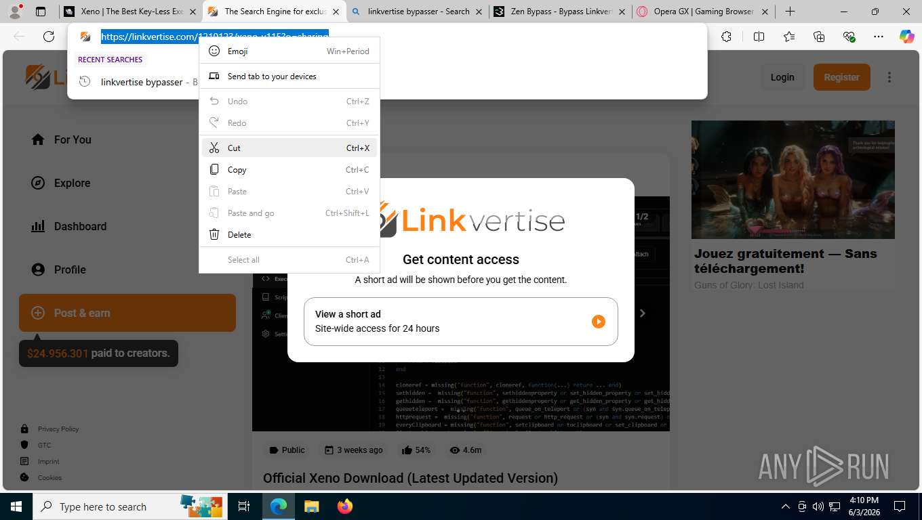Select Send tab to your devices
The height and width of the screenshot is (520, 922).
tap(289, 76)
